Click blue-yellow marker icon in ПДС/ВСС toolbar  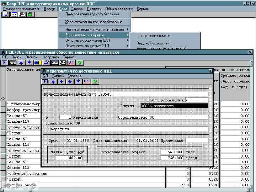[x=38, y=63]
